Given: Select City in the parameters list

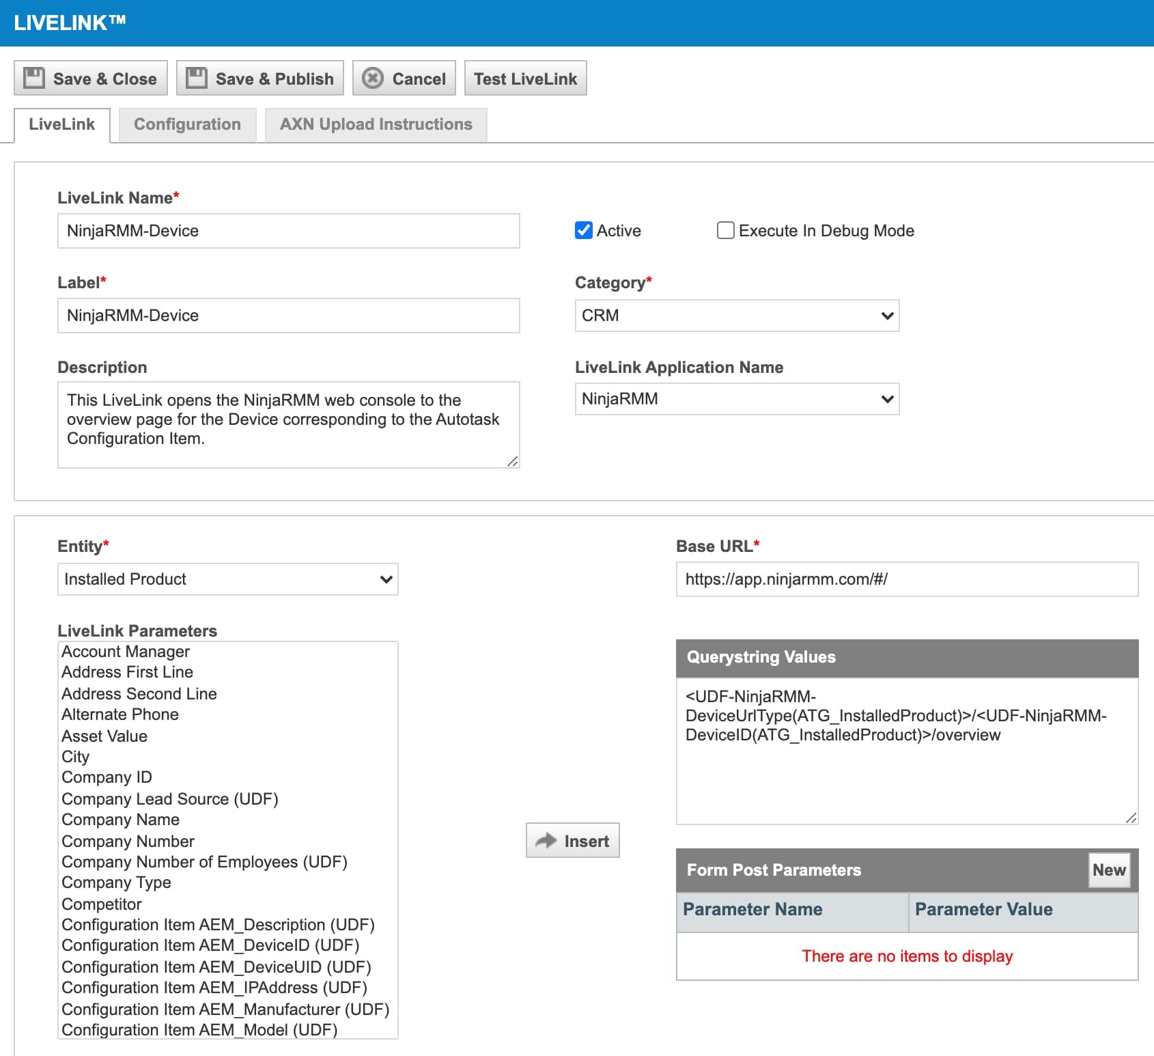Looking at the screenshot, I should point(228,757).
